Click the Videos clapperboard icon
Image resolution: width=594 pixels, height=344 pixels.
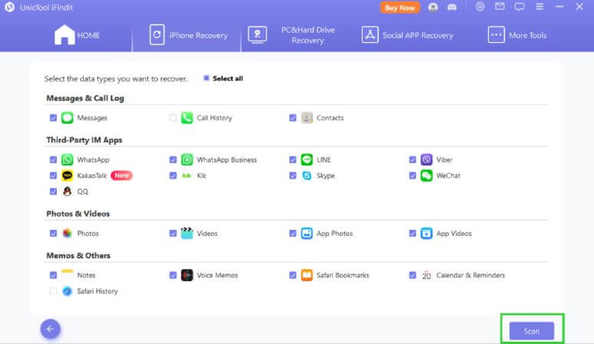tap(186, 233)
